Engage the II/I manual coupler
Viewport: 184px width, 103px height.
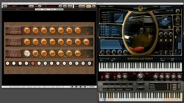tap(78, 54)
